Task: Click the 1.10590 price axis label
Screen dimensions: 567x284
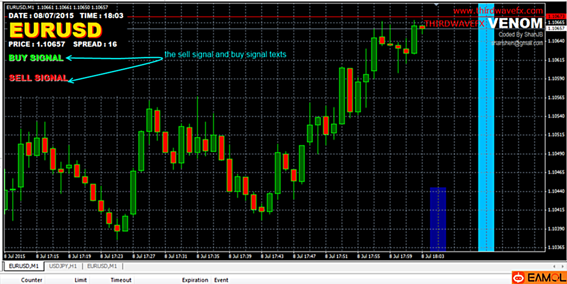Action: click(555, 78)
